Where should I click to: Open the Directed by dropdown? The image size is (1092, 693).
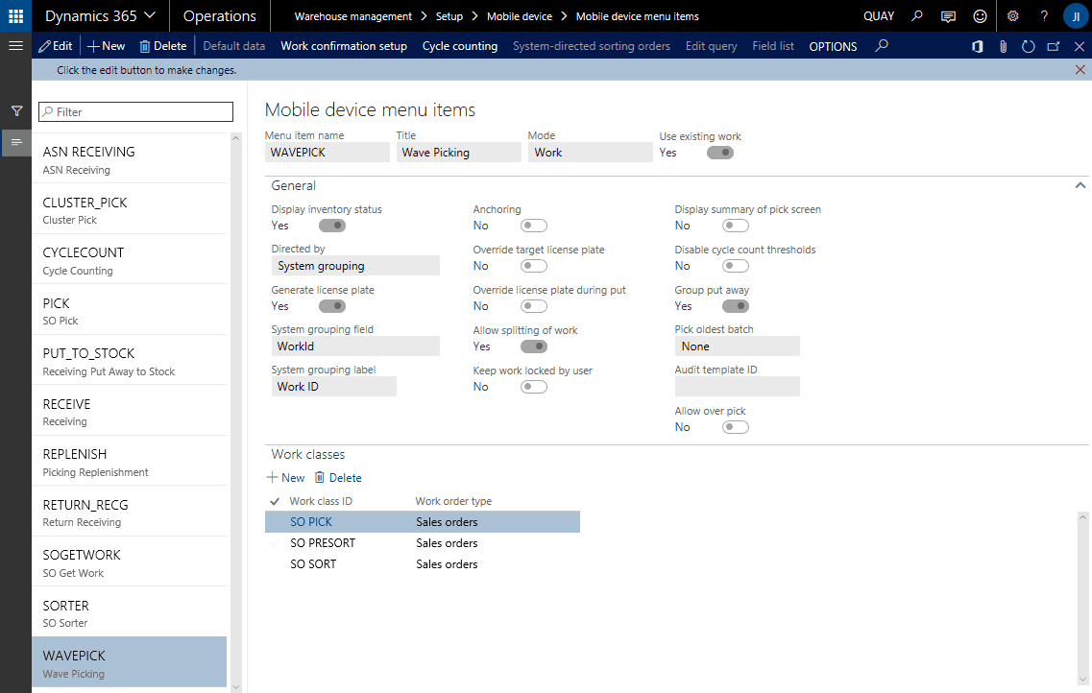tap(355, 266)
